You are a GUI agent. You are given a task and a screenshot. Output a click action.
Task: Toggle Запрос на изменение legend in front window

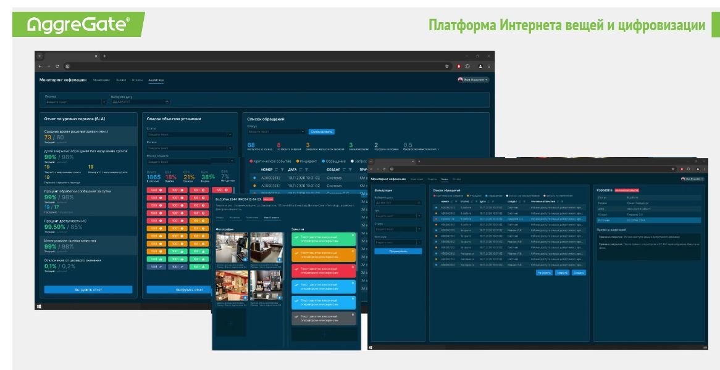click(558, 195)
